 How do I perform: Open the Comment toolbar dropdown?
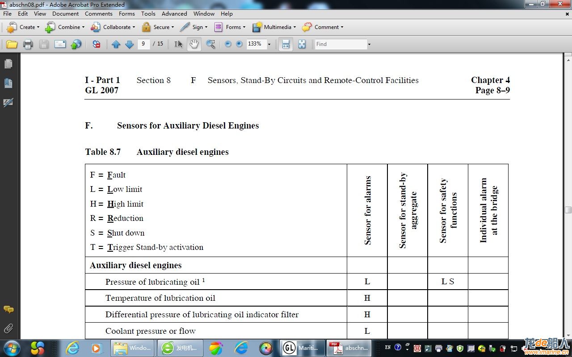tap(323, 27)
